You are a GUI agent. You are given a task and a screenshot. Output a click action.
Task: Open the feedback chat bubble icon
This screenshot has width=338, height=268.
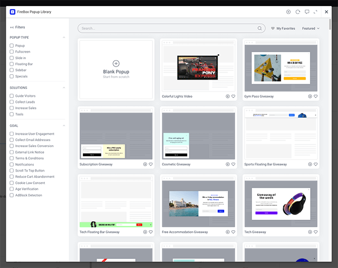(x=307, y=12)
